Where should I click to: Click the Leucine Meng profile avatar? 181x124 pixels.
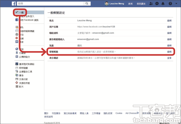[x=106, y=4]
